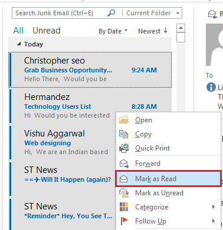
Task: Click the Open folder icon in context menu
Action: (124, 120)
